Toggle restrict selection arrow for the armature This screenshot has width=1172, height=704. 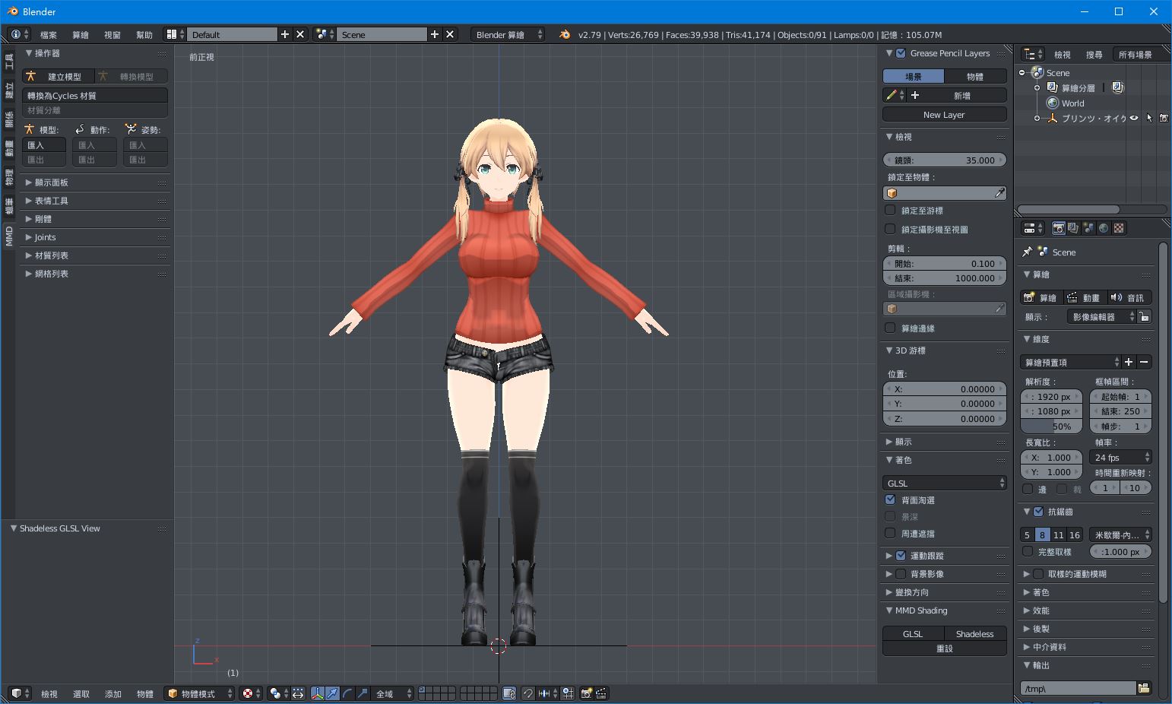[1149, 118]
